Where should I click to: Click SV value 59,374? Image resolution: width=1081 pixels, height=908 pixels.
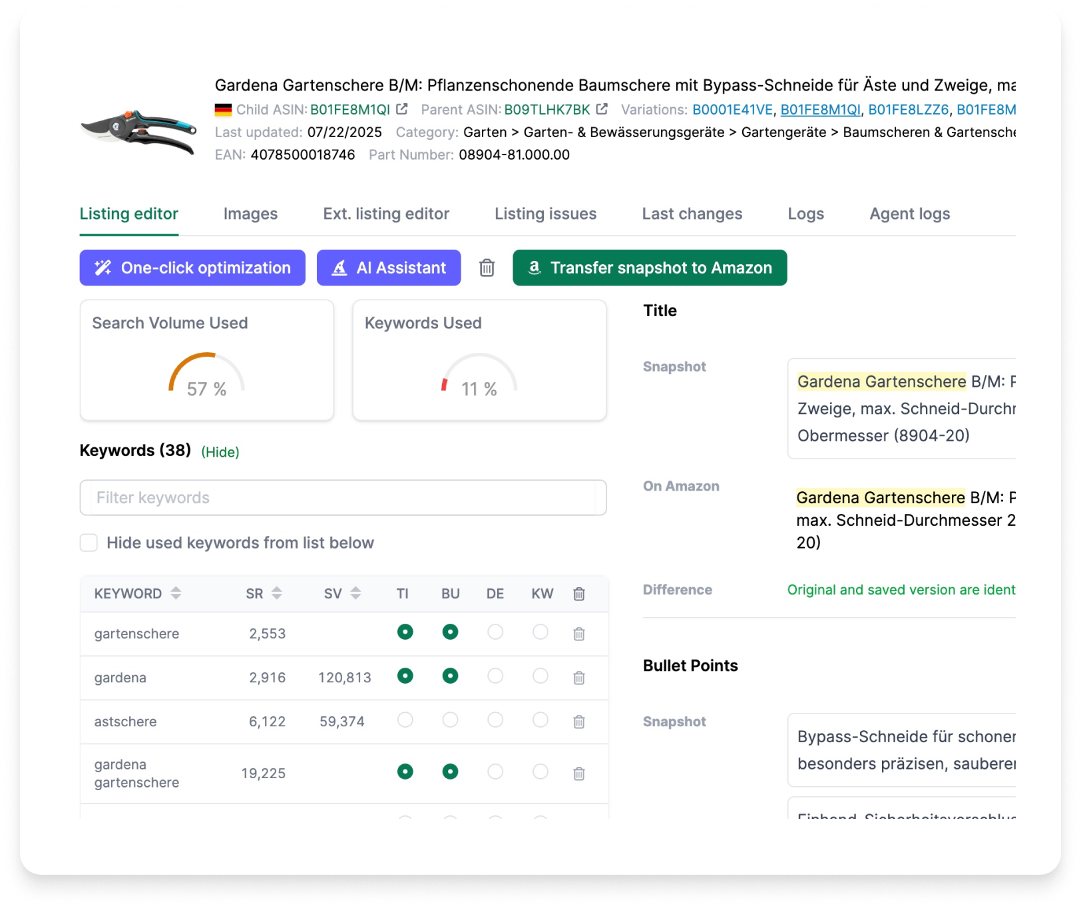(x=342, y=722)
